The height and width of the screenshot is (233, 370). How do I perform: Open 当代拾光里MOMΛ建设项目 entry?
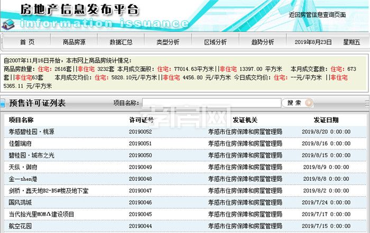tap(42, 214)
